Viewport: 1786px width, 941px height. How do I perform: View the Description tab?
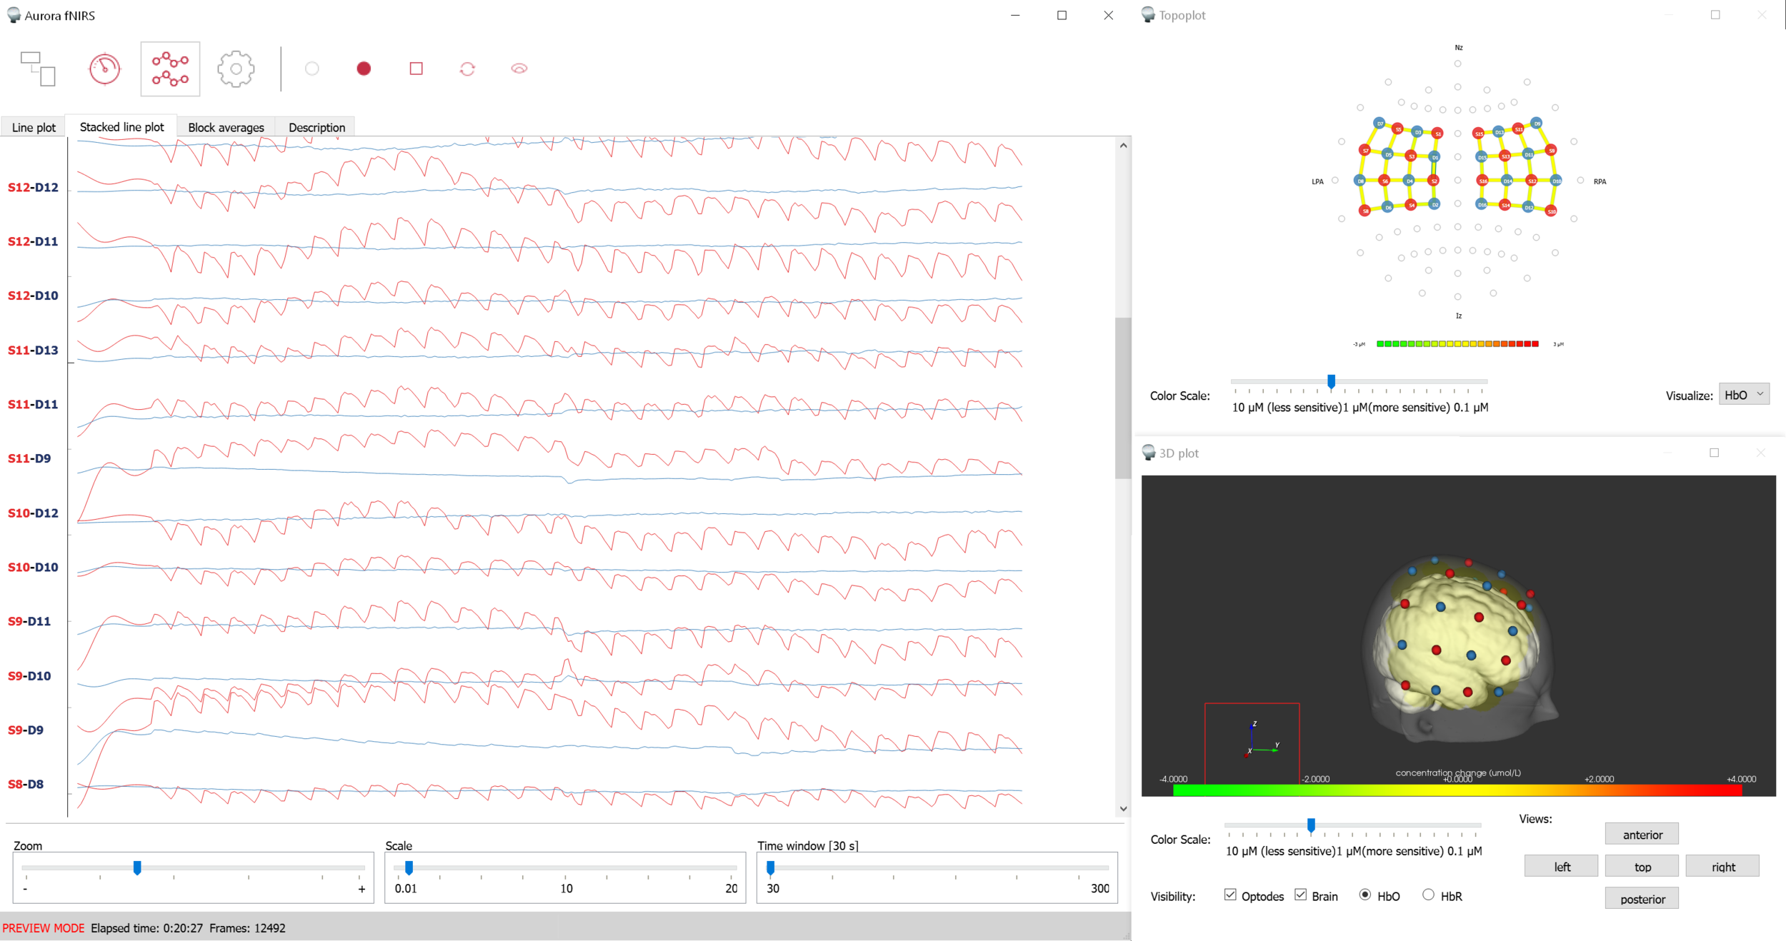(316, 126)
